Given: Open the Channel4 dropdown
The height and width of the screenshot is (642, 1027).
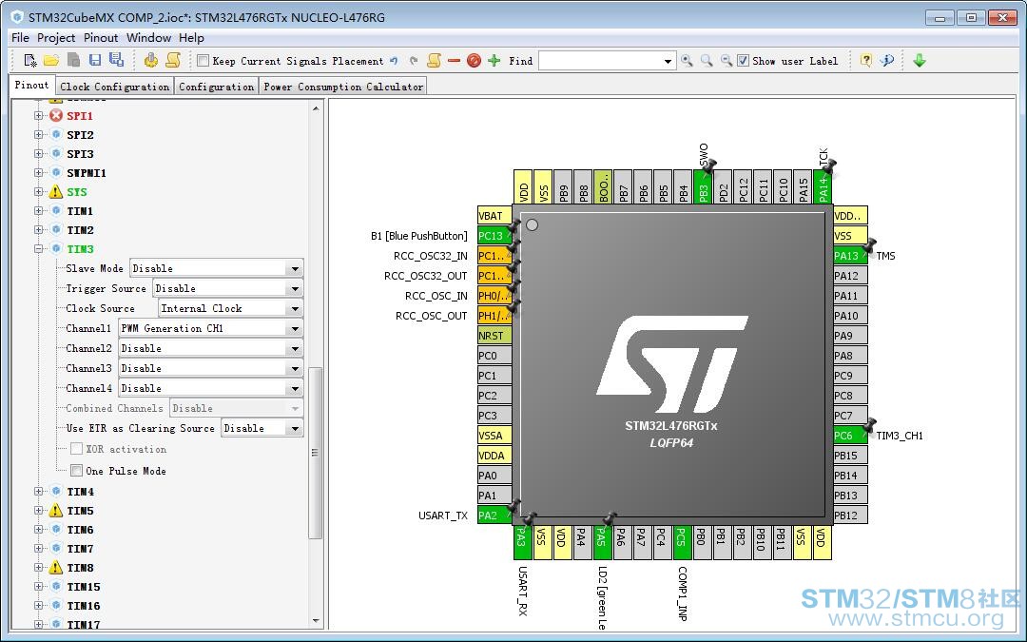Looking at the screenshot, I should [x=295, y=388].
